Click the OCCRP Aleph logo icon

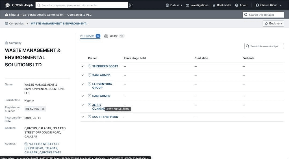click(x=8, y=5)
